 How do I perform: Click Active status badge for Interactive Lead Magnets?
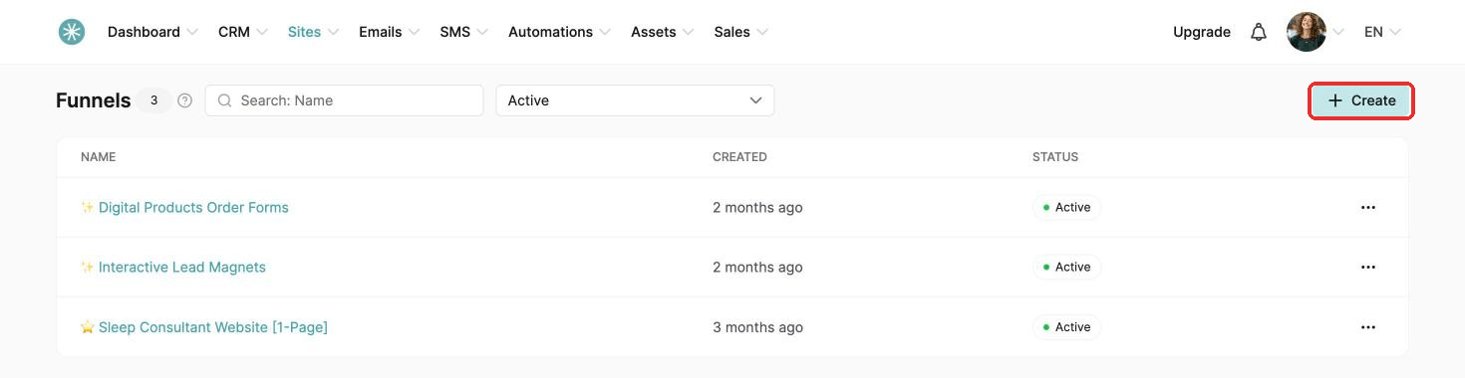[x=1066, y=267]
